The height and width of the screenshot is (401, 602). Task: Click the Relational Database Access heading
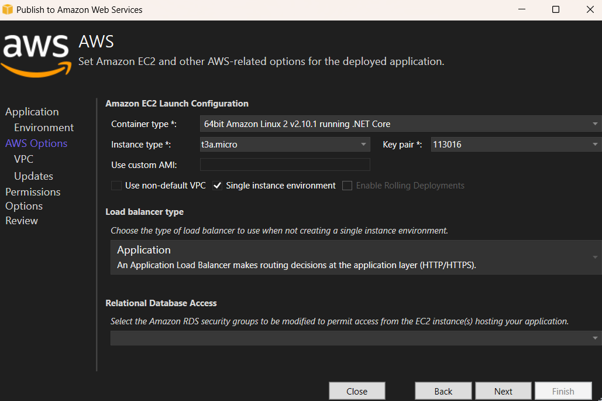tap(161, 303)
